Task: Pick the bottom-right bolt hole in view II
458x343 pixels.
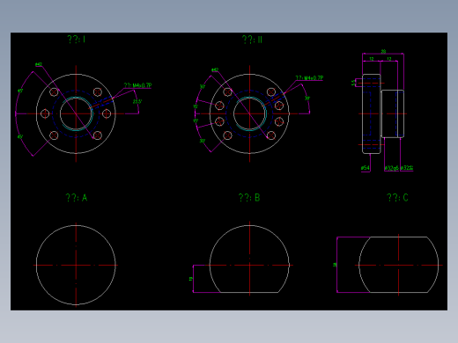Action: [x=271, y=135]
